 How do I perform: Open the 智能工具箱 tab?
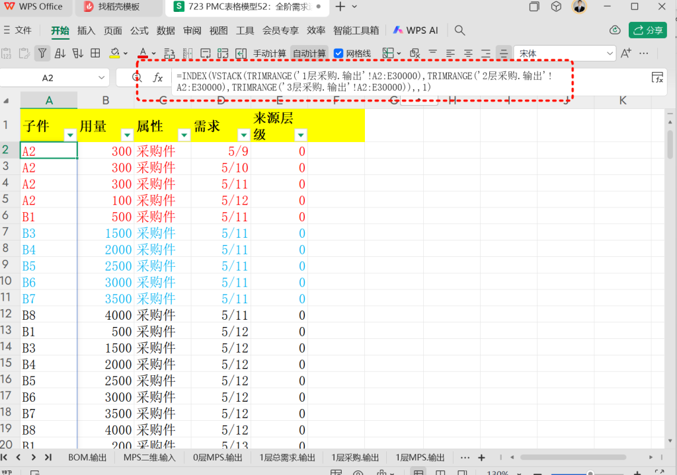356,30
